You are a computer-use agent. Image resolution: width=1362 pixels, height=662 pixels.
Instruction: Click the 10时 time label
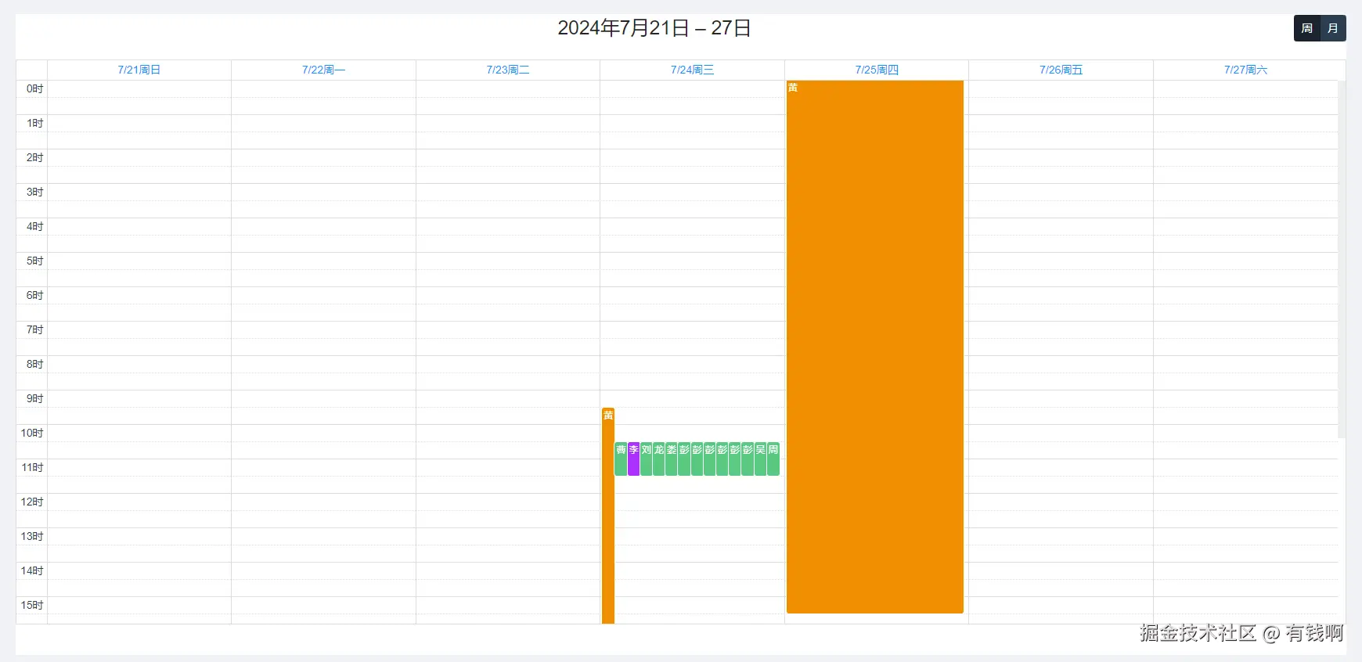(32, 433)
